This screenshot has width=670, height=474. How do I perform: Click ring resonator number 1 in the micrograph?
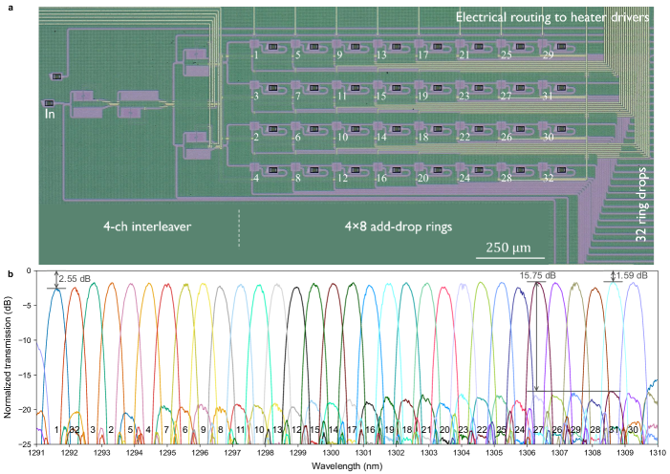pos(256,46)
